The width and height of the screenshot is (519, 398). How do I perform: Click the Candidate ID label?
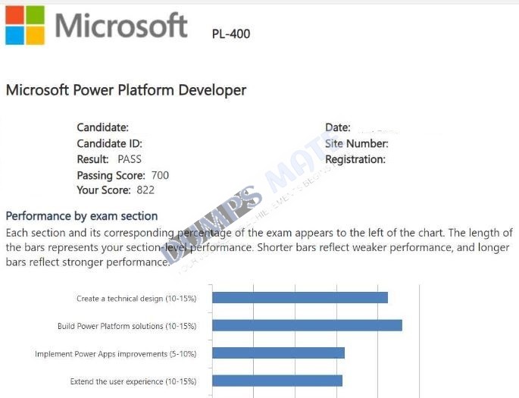[110, 144]
